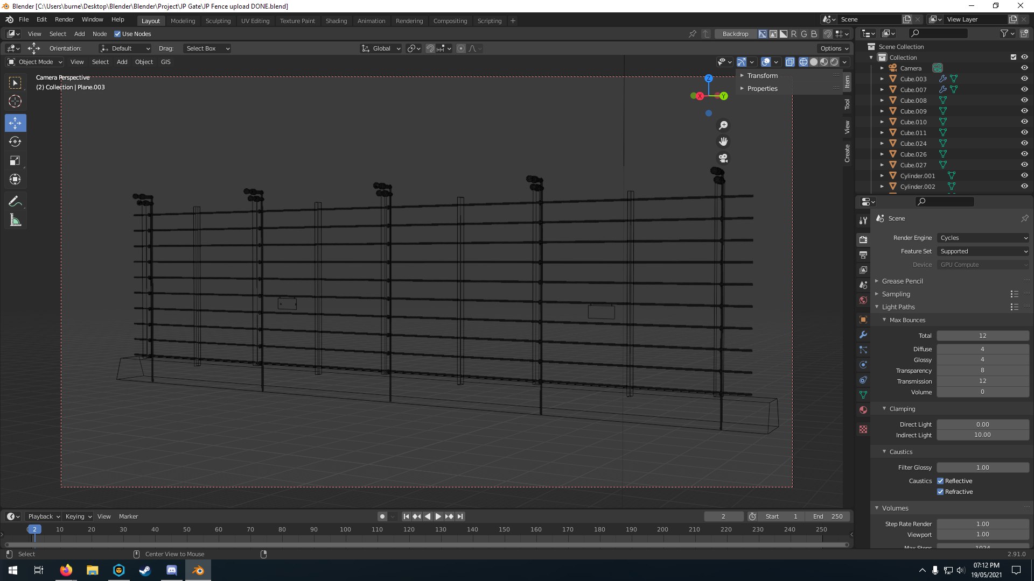The width and height of the screenshot is (1034, 581).
Task: Select the Rotate tool in toolbar
Action: click(x=15, y=141)
